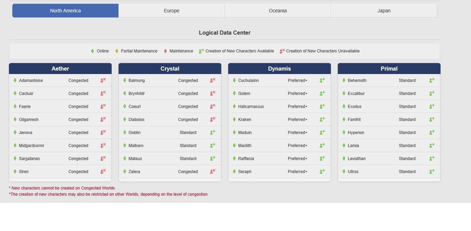Click the character creation available icon for Excalibur
471x231 pixels.
click(x=432, y=93)
